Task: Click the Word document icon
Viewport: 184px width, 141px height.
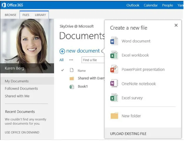Action: [x=114, y=41]
